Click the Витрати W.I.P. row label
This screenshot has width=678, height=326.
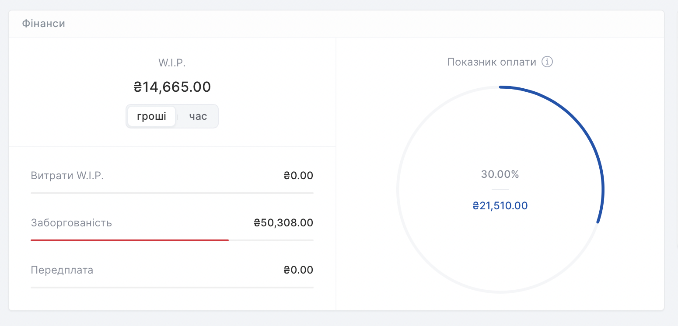(x=67, y=176)
